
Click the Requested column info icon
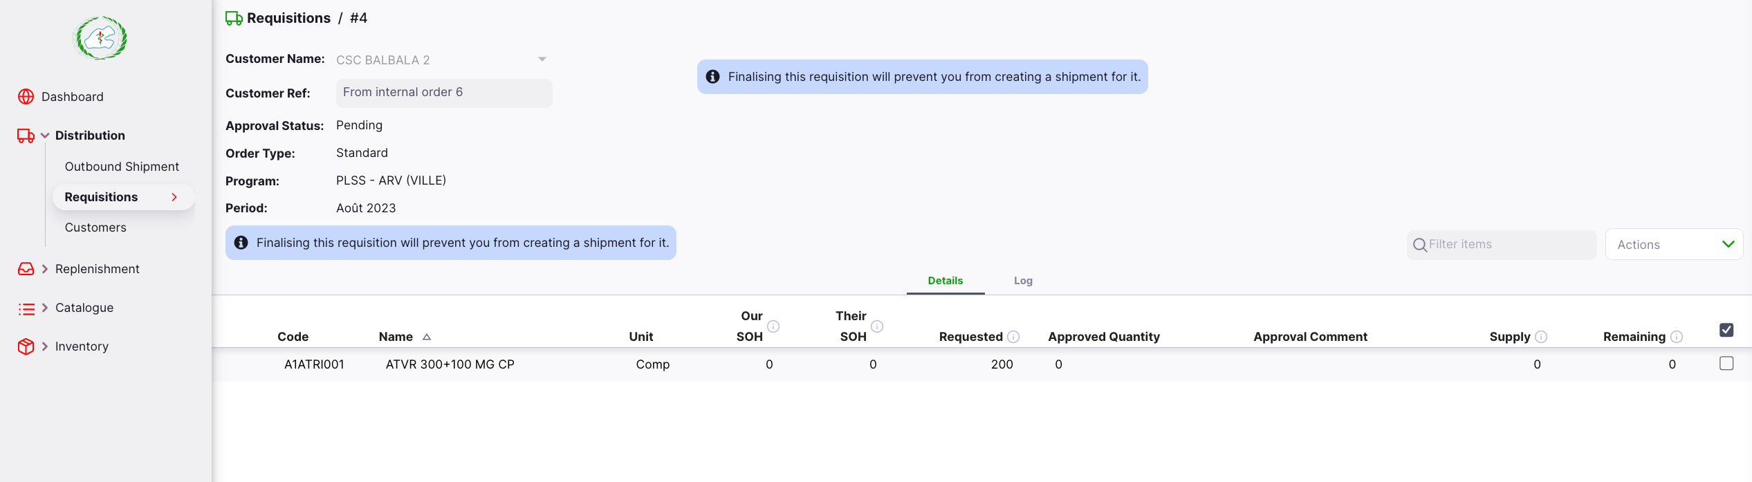(1013, 337)
